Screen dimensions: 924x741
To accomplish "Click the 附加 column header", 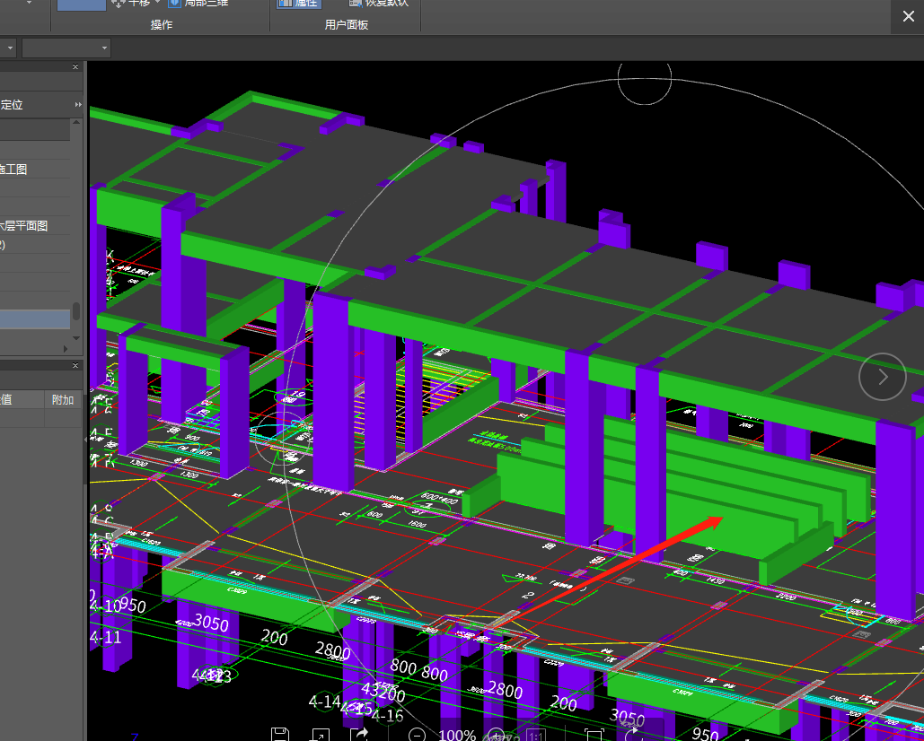I will (x=63, y=399).
